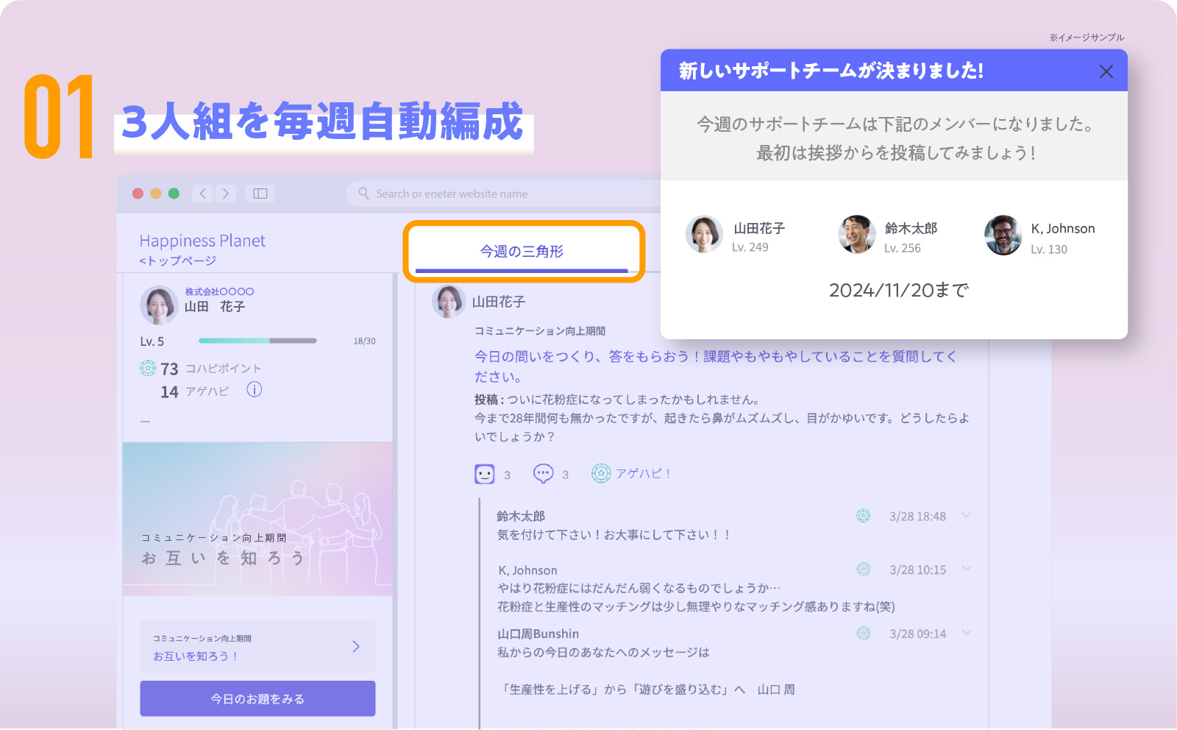The width and height of the screenshot is (1177, 730).
Task: Go to previous page with back arrow
Action: pos(204,194)
